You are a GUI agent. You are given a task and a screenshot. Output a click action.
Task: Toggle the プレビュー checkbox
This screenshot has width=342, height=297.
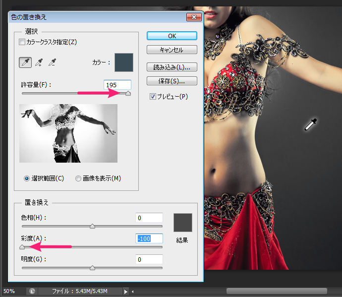click(153, 97)
